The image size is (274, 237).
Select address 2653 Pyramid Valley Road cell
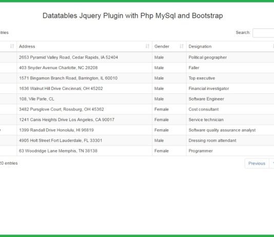pos(84,57)
